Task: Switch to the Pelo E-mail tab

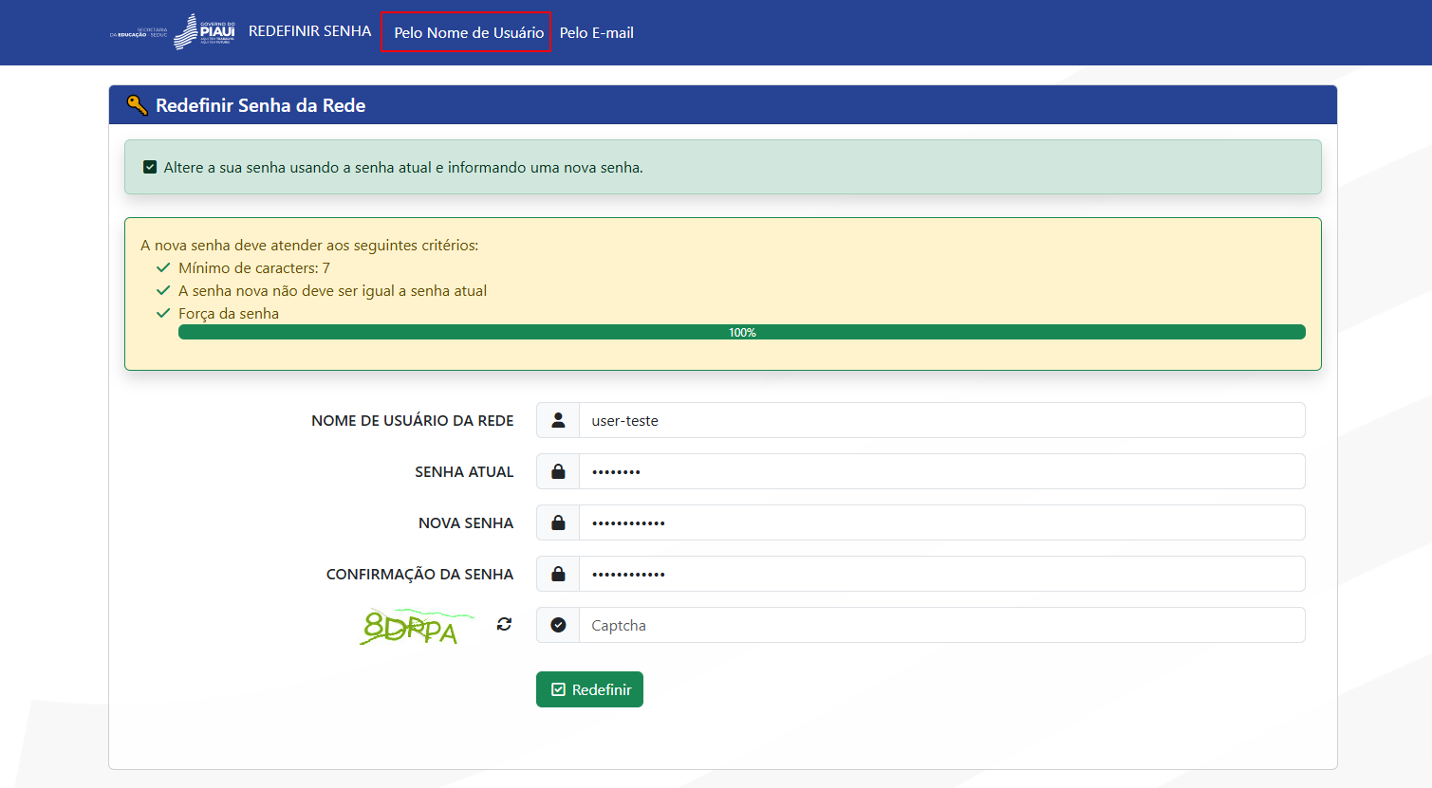Action: click(596, 32)
